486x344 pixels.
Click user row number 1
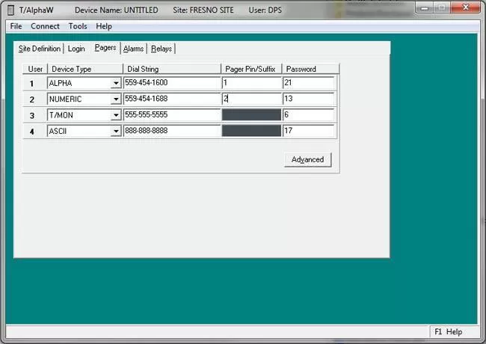click(32, 83)
